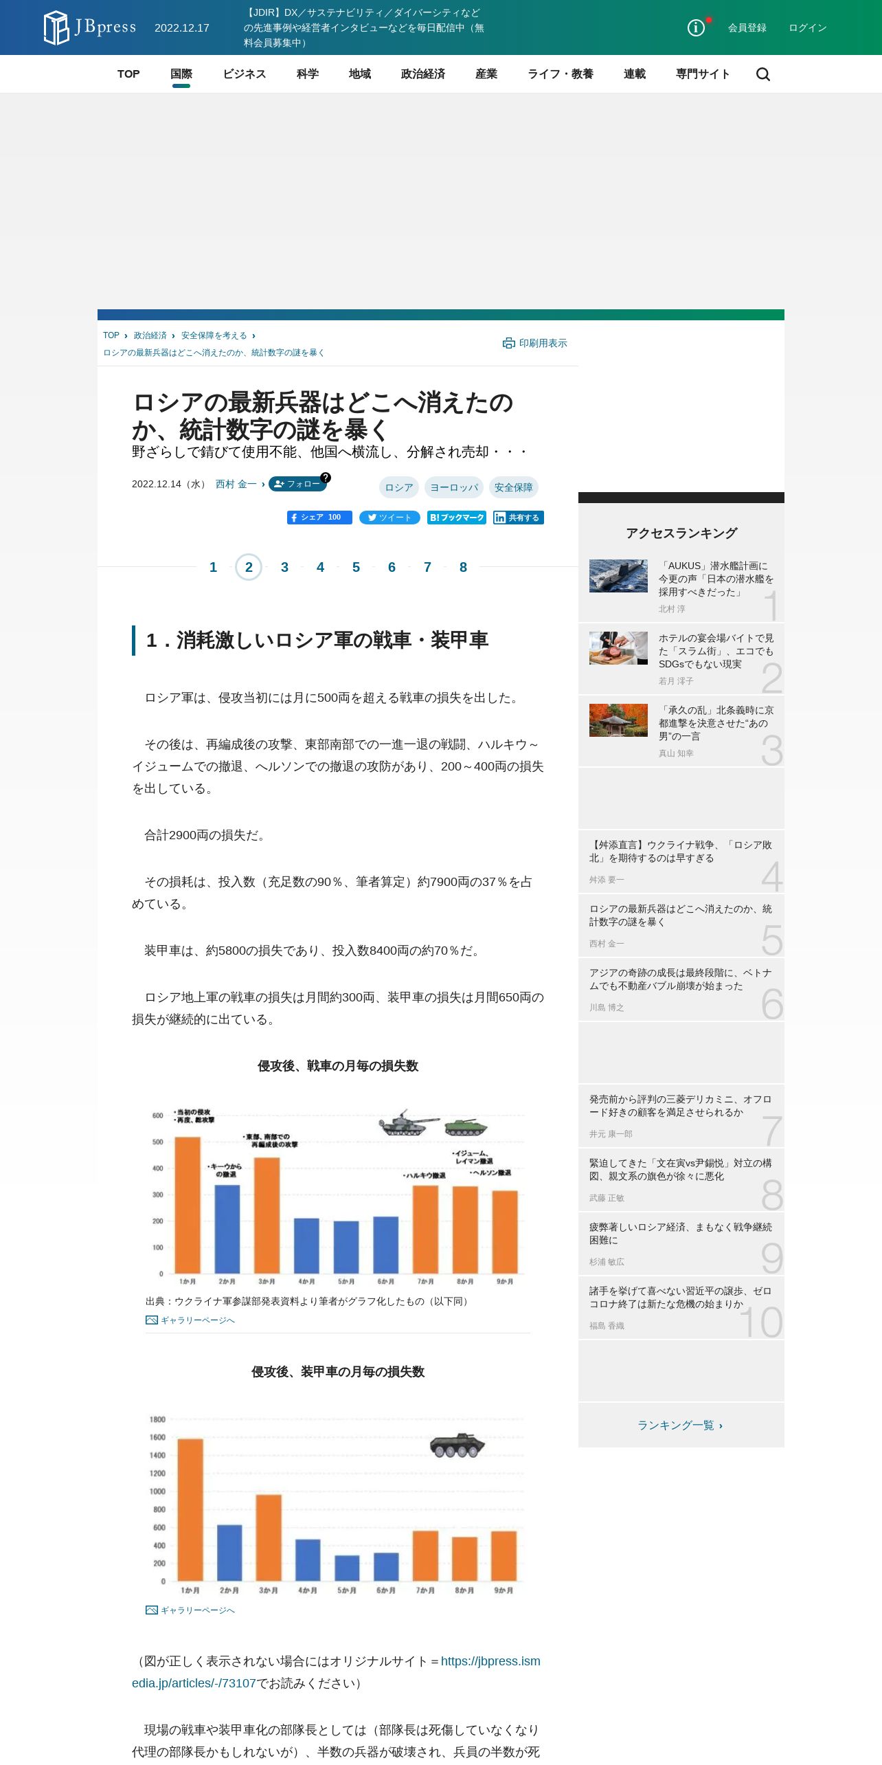Share the article on Facebook

[319, 518]
